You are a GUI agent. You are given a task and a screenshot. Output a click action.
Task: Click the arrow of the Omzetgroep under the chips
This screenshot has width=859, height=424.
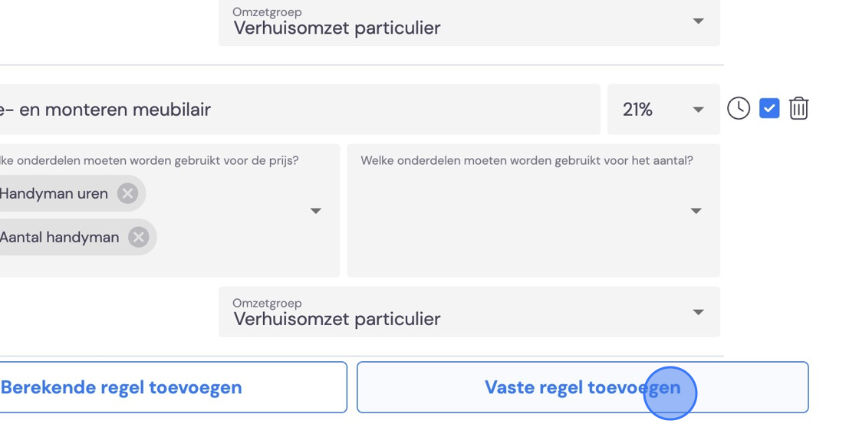[697, 312]
